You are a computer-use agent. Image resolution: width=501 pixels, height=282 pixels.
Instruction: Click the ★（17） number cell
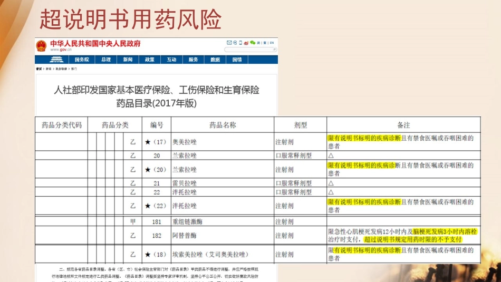click(156, 142)
